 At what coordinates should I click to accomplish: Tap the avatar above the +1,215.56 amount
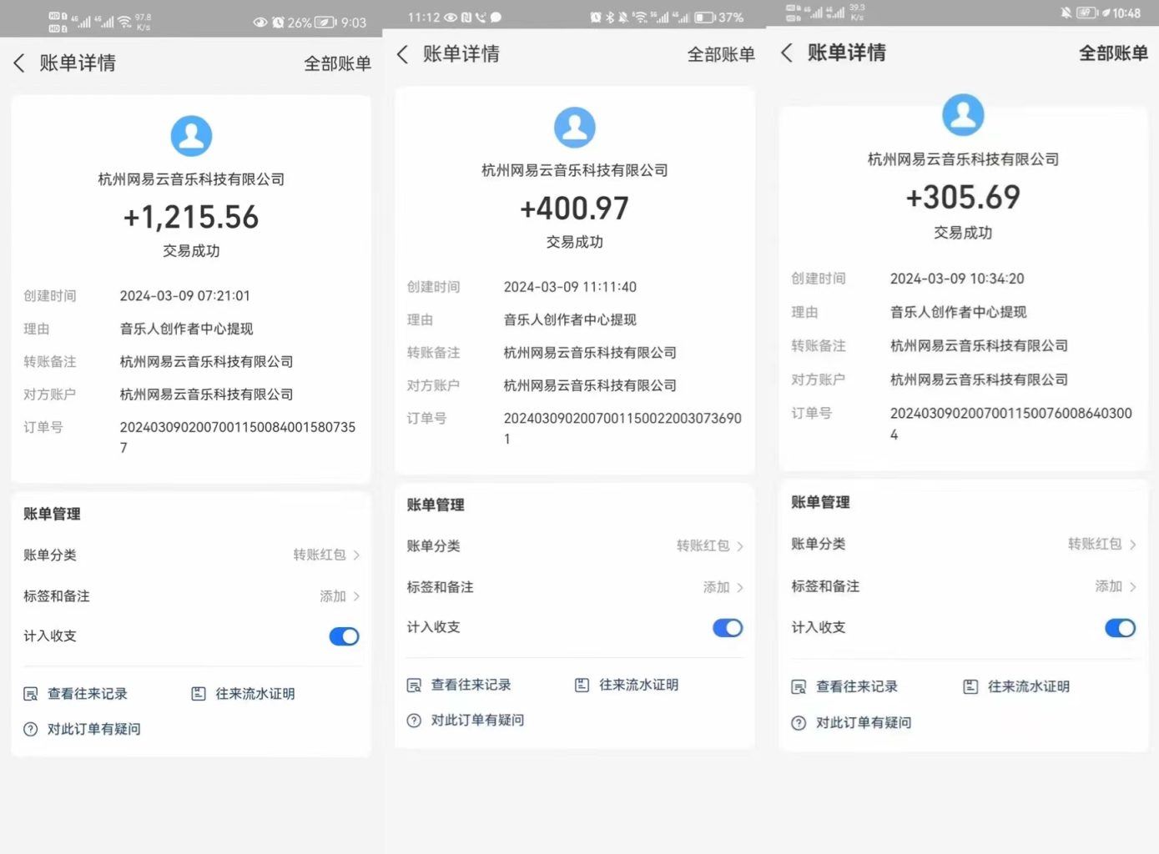(191, 136)
